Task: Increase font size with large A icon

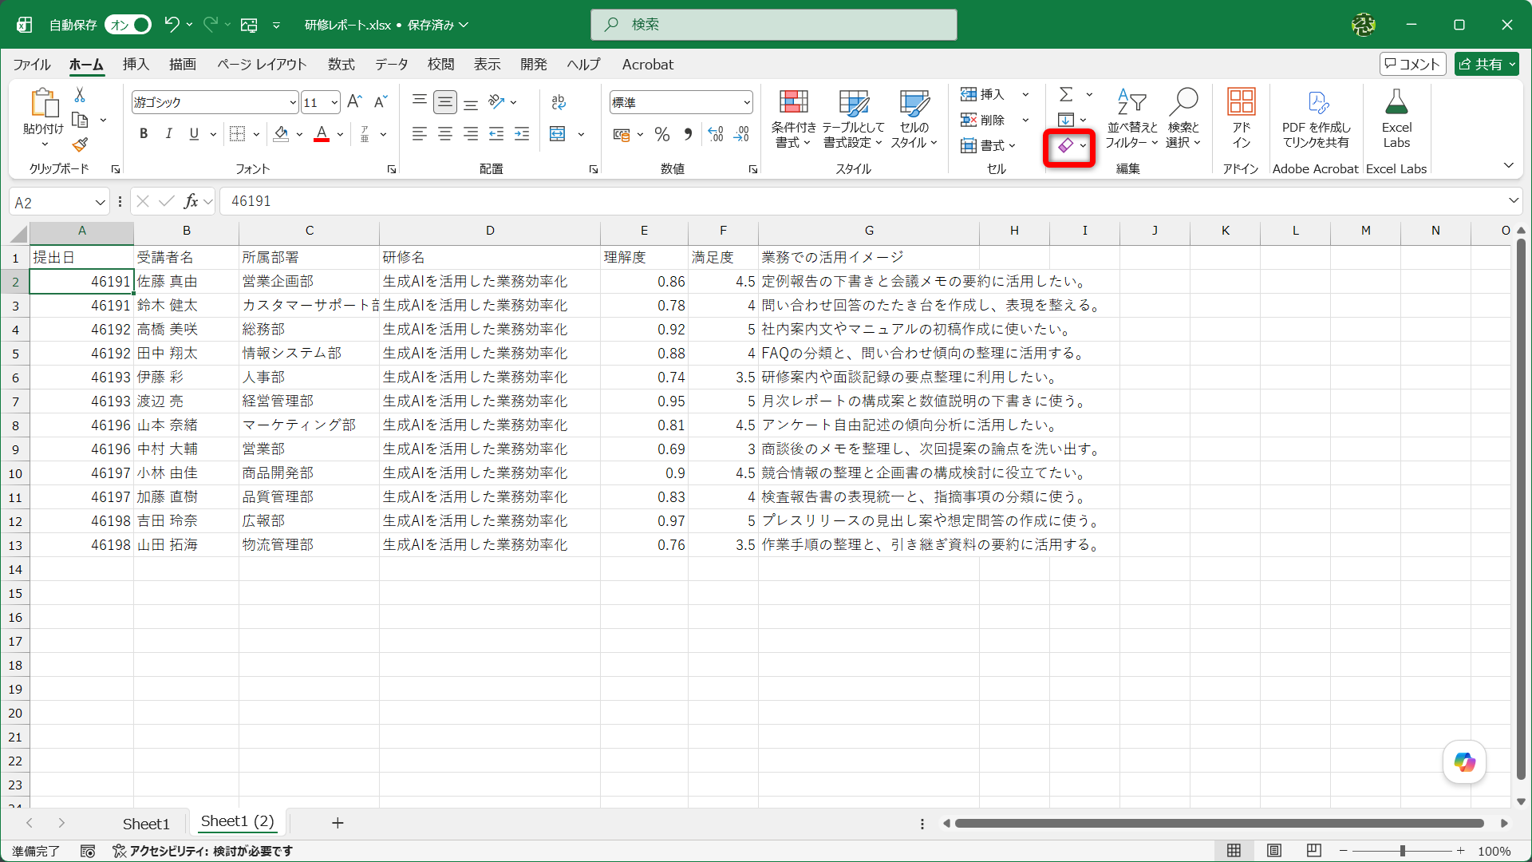Action: pos(355,101)
